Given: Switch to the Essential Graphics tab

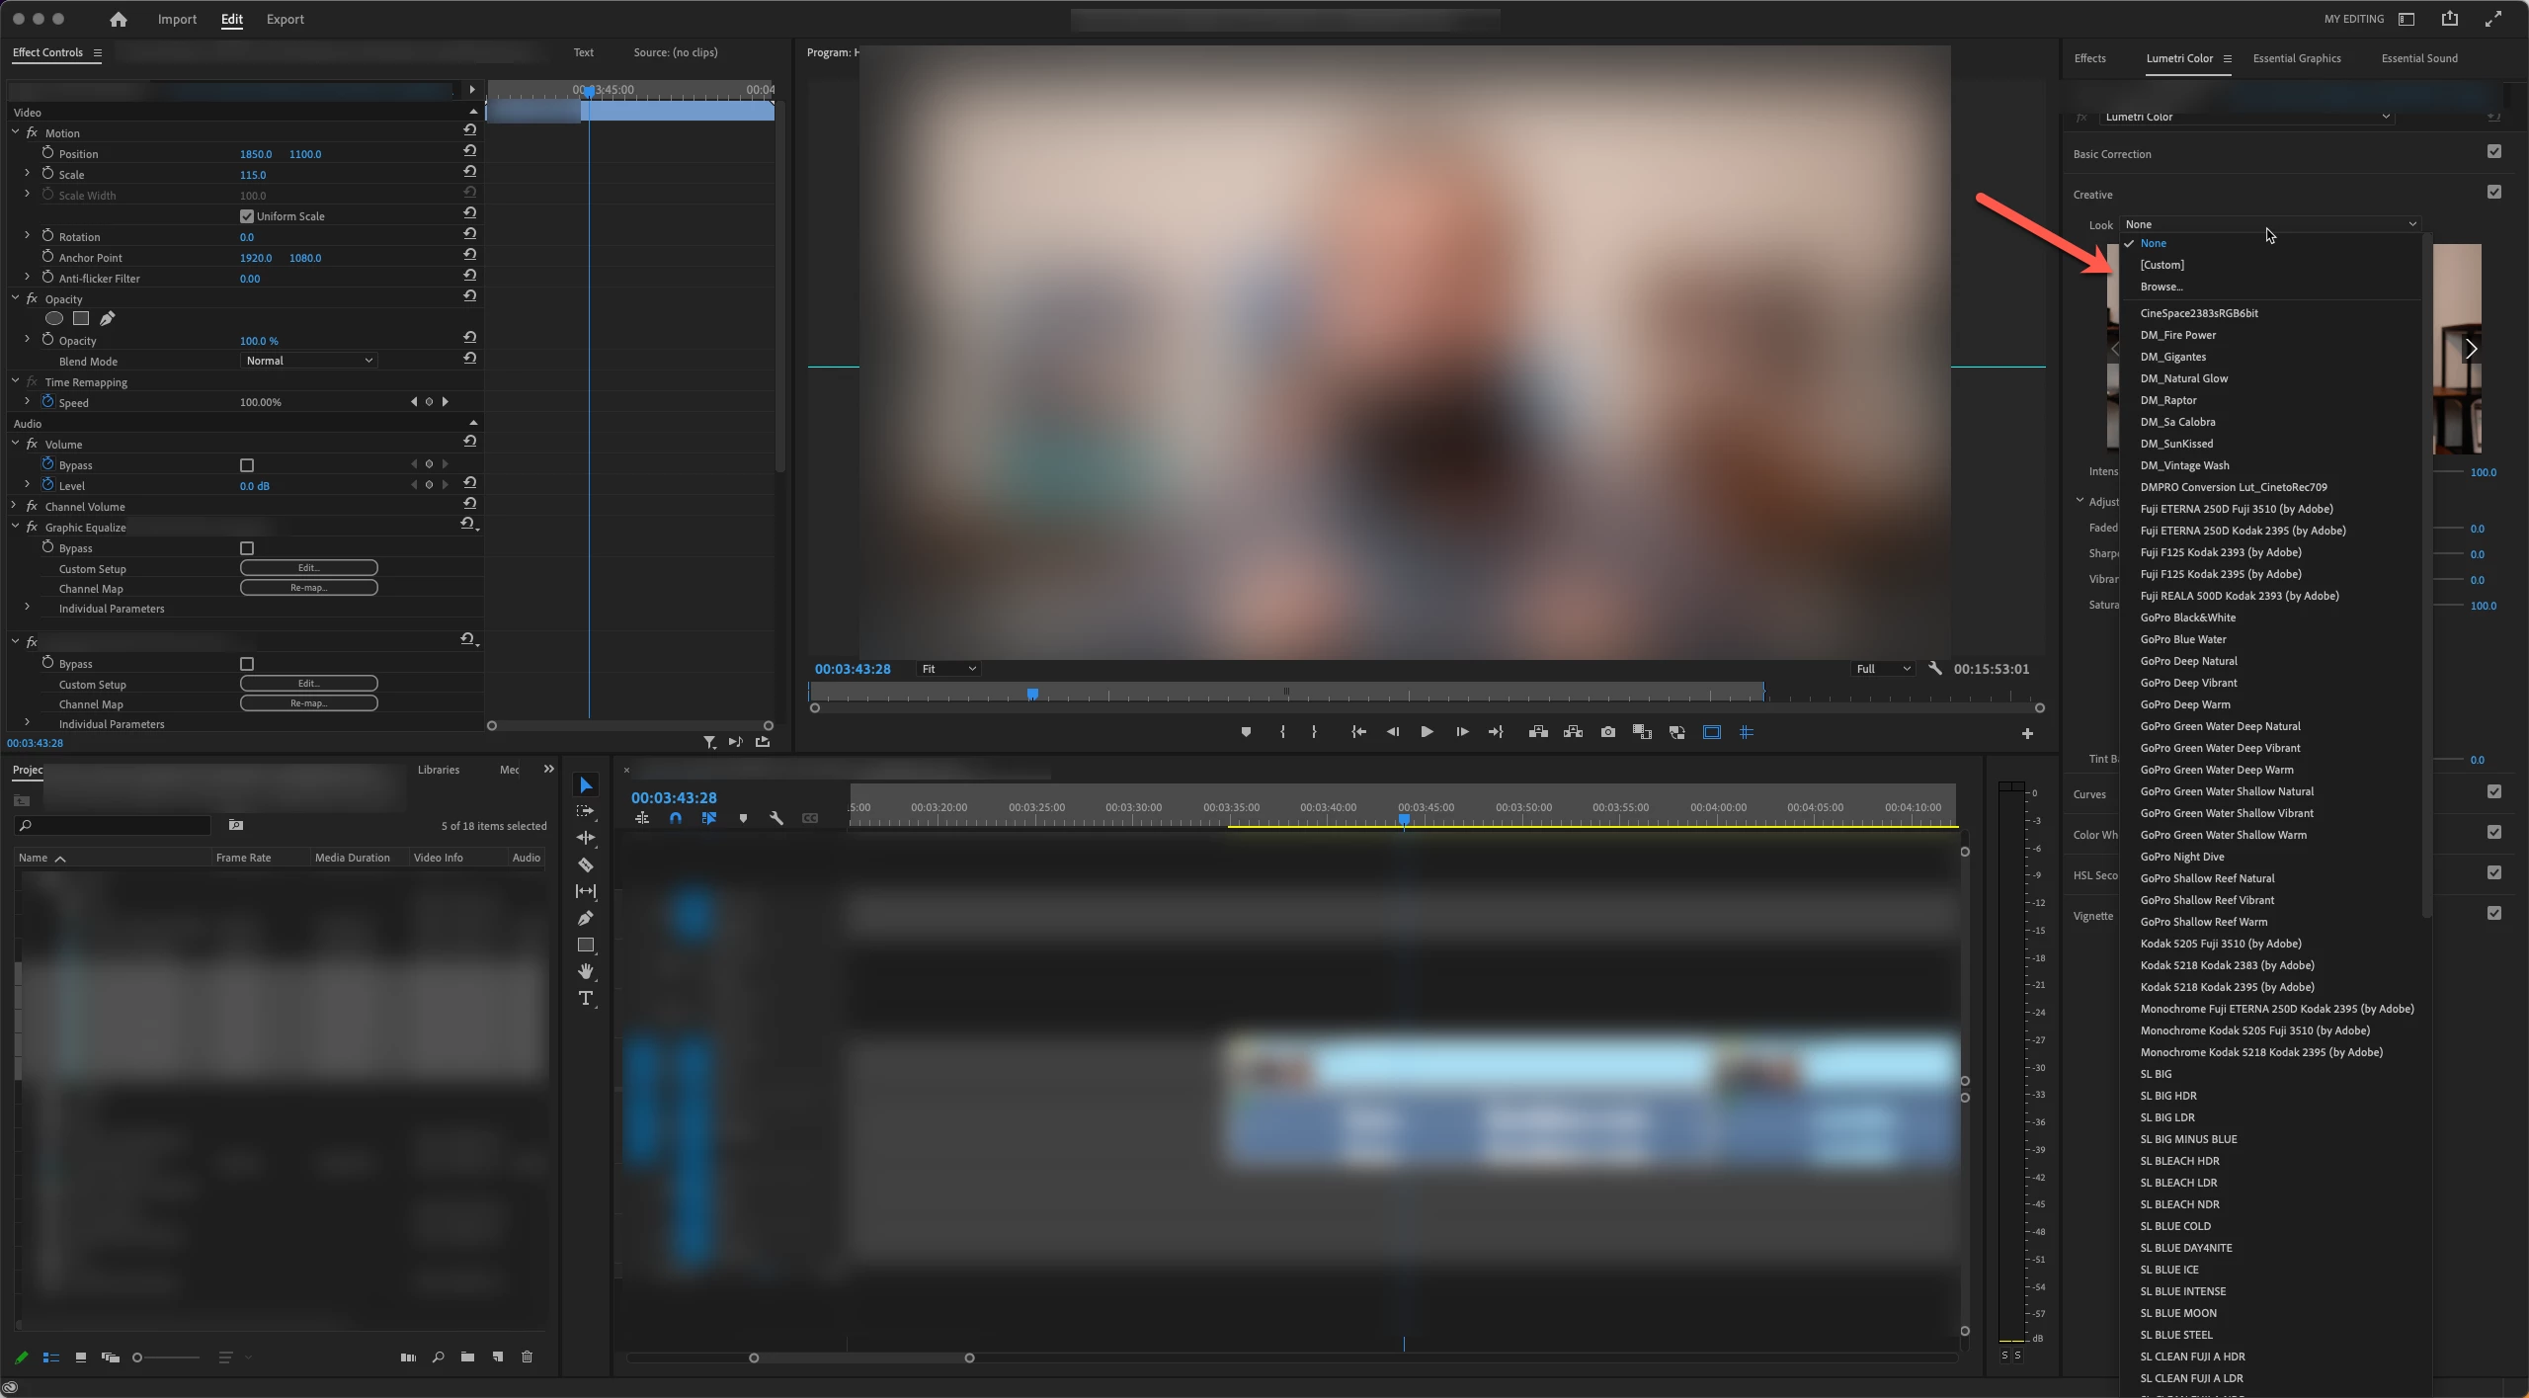Looking at the screenshot, I should [2296, 58].
